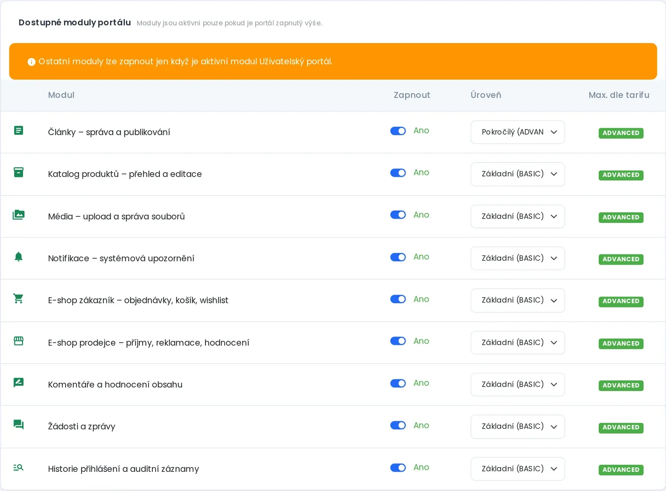The image size is (666, 491).
Task: Click the orange banner message about Uživatelský portál
Action: click(185, 62)
